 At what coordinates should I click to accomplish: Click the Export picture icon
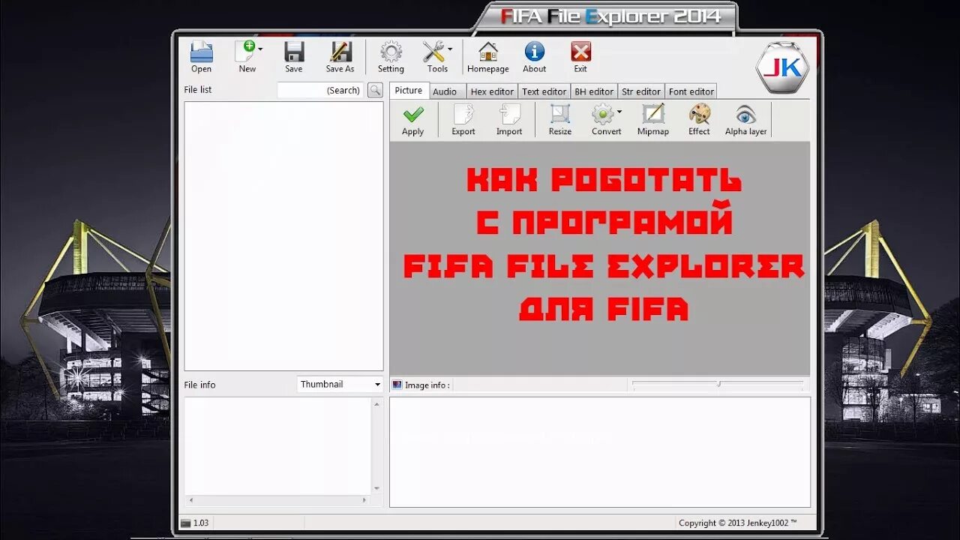tap(463, 114)
